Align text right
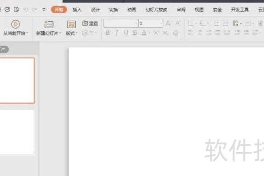This screenshot has width=264, height=176. pyautogui.click(x=209, y=33)
